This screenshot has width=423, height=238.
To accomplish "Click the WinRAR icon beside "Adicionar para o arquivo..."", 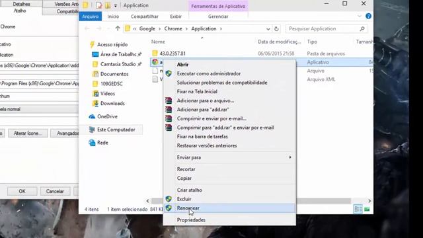I will click(169, 100).
